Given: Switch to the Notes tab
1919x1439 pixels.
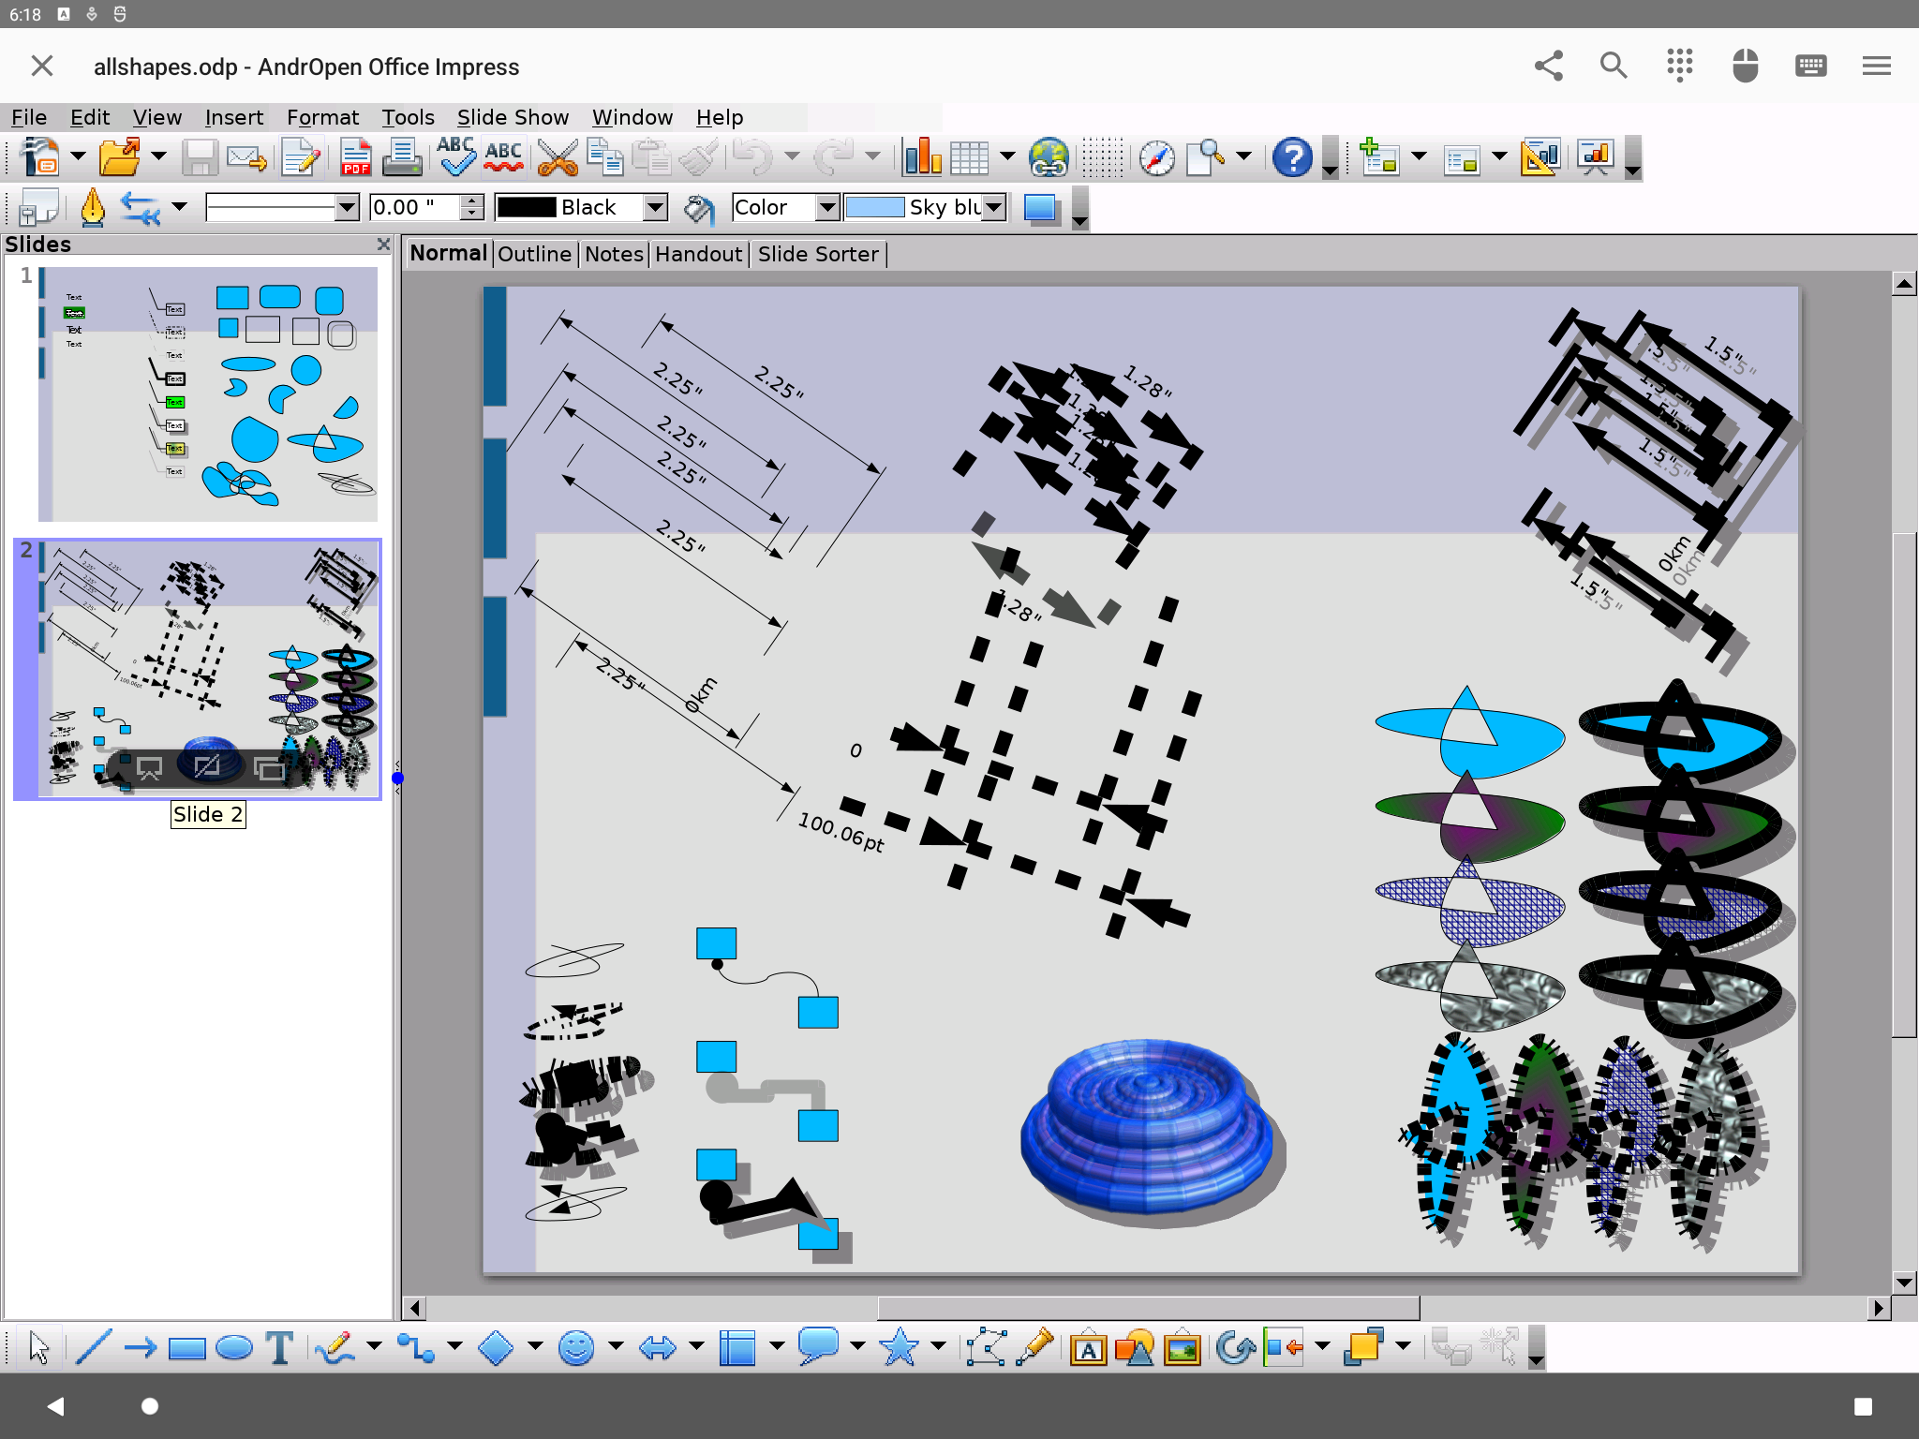Looking at the screenshot, I should [x=614, y=254].
